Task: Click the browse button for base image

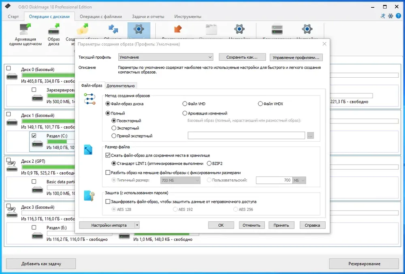Action: click(311, 136)
